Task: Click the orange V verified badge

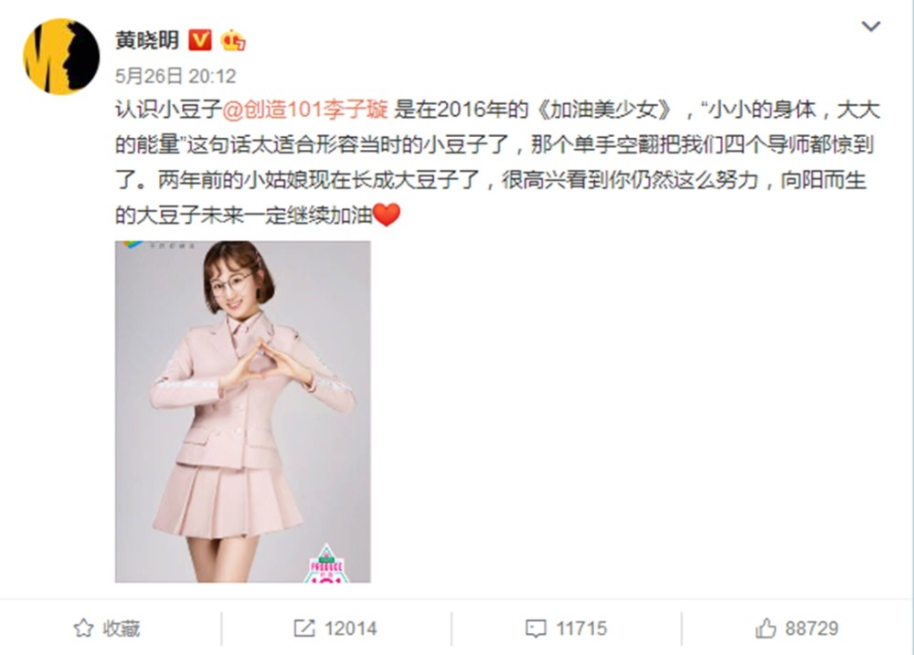Action: 200,40
